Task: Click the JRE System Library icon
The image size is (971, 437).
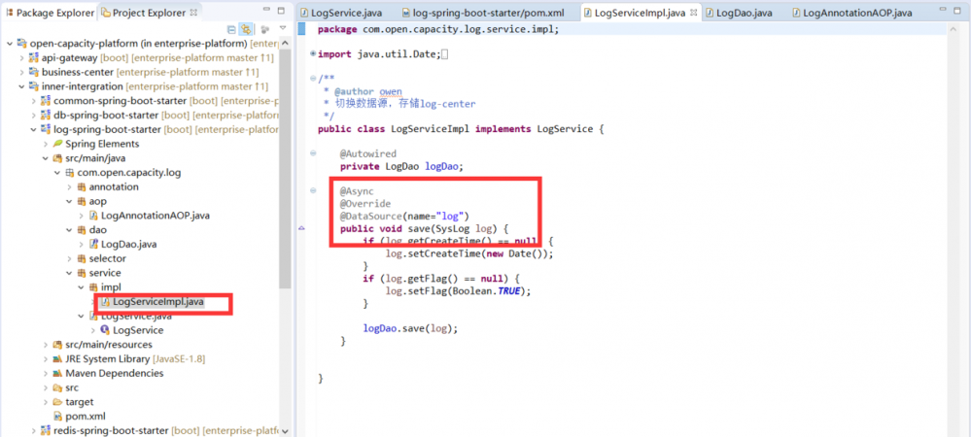Action: [57, 359]
